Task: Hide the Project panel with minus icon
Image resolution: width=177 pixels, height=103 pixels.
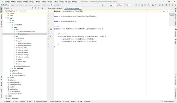Action: pos(45,8)
